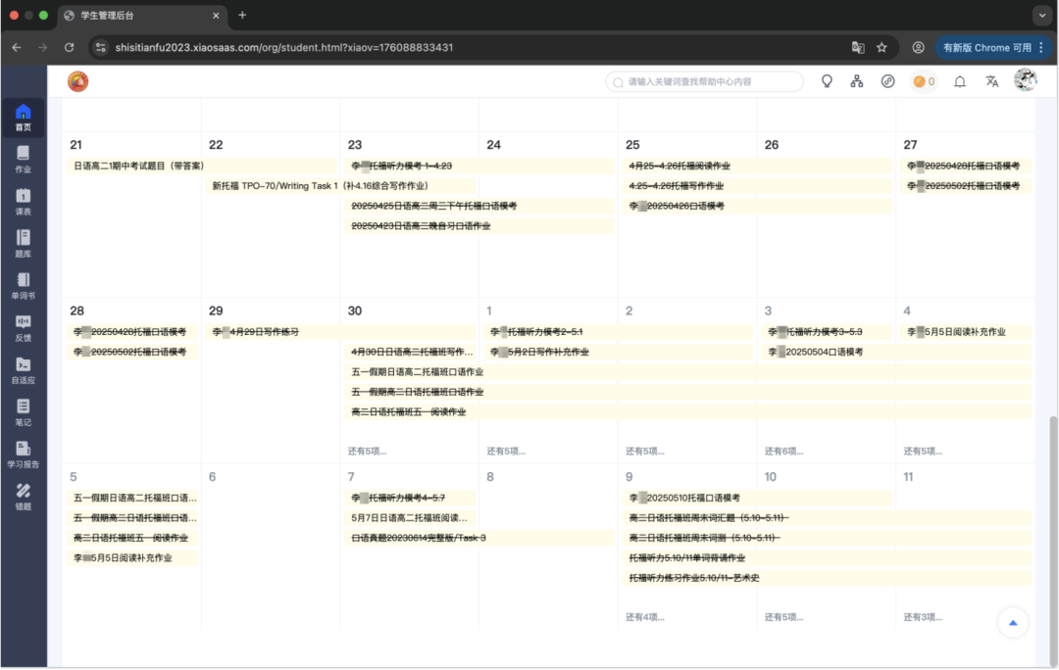Expand '还有4项...' under May 9
Screen dimensions: 1059x670
pyautogui.click(x=645, y=617)
